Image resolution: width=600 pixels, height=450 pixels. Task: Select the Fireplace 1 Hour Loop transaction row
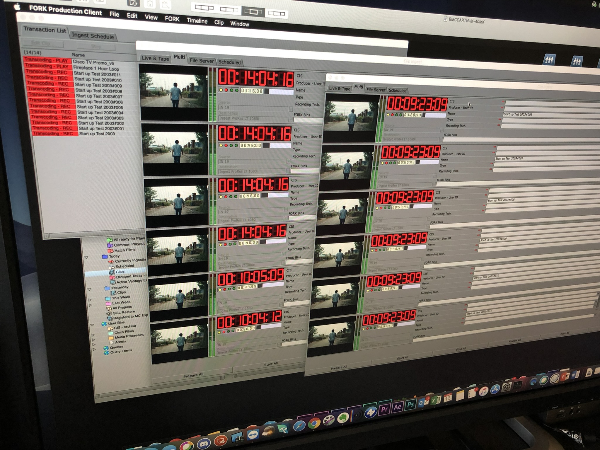tap(96, 68)
